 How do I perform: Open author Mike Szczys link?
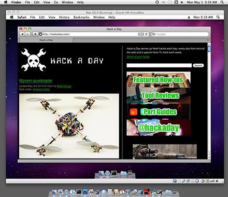64,86
